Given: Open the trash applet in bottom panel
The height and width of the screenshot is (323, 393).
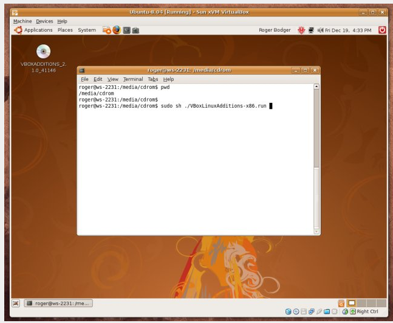Looking at the screenshot, I should 341,304.
